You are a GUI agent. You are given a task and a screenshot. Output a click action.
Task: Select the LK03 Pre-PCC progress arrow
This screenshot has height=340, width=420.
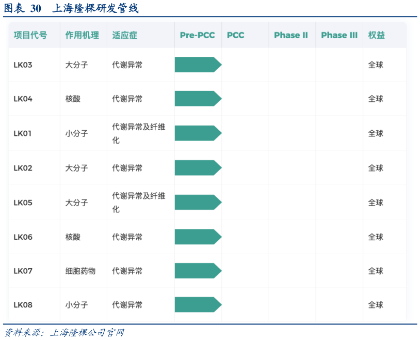(198, 65)
